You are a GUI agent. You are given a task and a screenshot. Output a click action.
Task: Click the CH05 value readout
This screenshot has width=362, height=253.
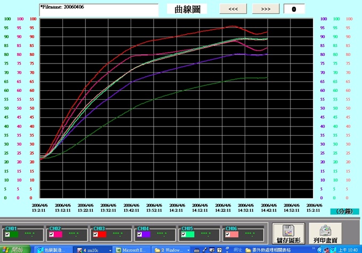(206, 234)
